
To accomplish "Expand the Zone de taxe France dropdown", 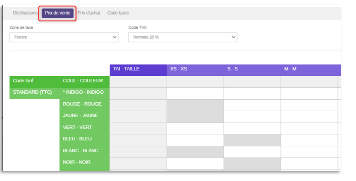I will 64,37.
